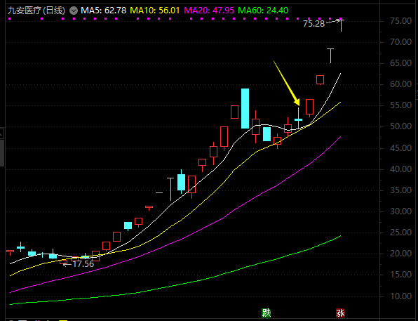This screenshot has height=321, width=418.
Task: Select the yellow MA10: 56.01 label
Action: pyautogui.click(x=155, y=11)
